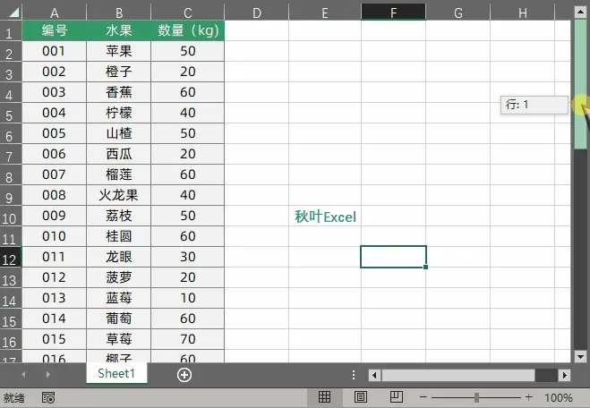The width and height of the screenshot is (590, 408).
Task: Select the 数量（kg） header cell
Action: pyautogui.click(x=188, y=30)
